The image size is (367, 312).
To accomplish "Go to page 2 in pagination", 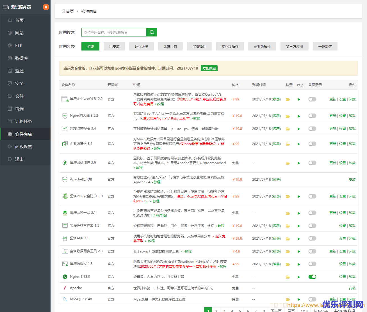I will coord(216,310).
